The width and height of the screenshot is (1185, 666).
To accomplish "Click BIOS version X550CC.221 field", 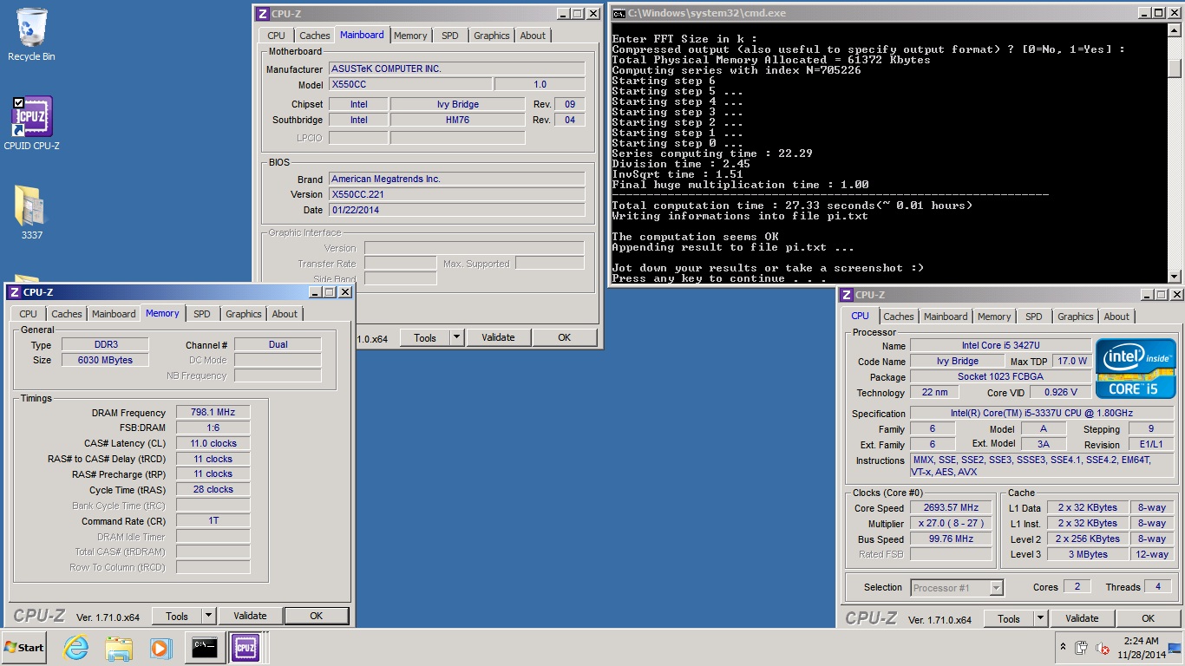I will click(456, 194).
